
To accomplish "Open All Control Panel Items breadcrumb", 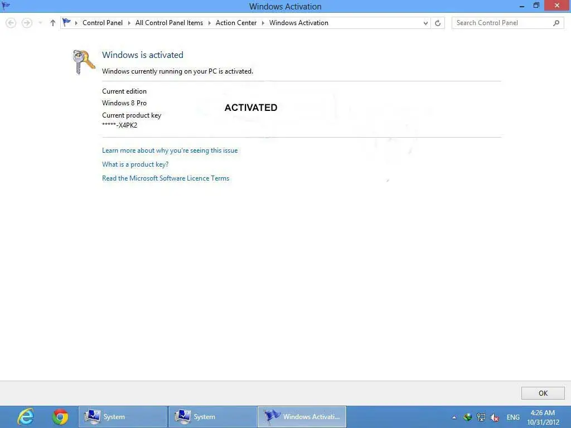I will [169, 22].
